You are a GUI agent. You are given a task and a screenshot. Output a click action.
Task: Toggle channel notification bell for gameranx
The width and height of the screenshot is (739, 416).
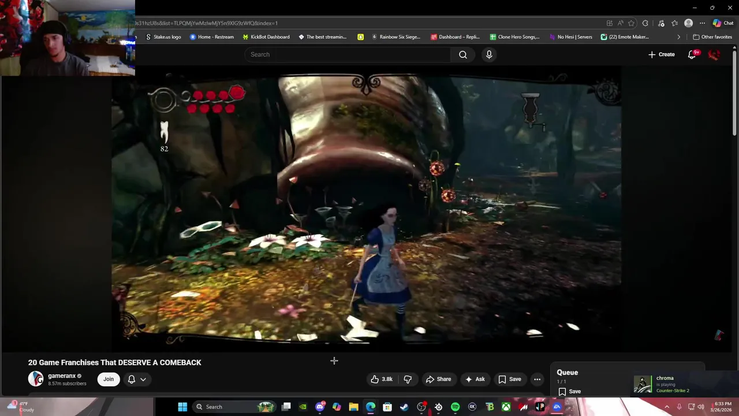(x=132, y=379)
